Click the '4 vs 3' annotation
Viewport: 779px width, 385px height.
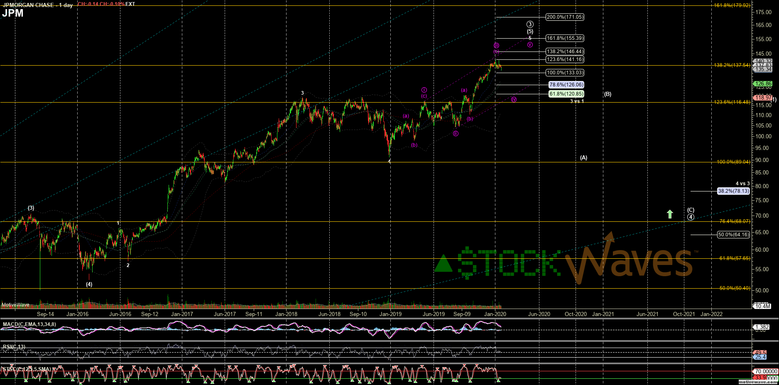743,184
